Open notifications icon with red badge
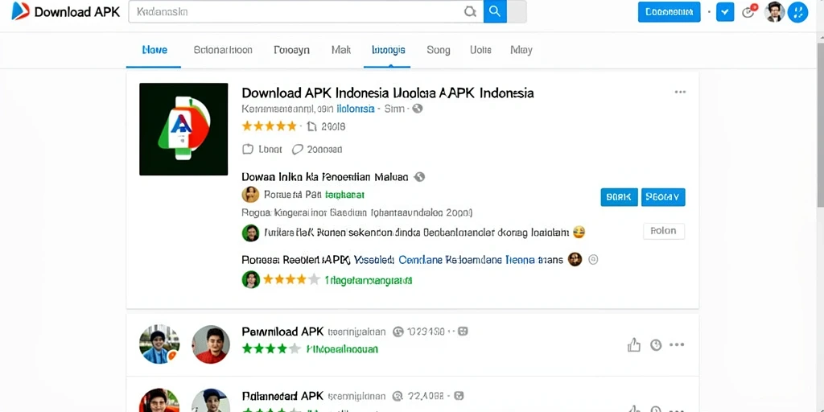The width and height of the screenshot is (824, 412). pyautogui.click(x=749, y=11)
